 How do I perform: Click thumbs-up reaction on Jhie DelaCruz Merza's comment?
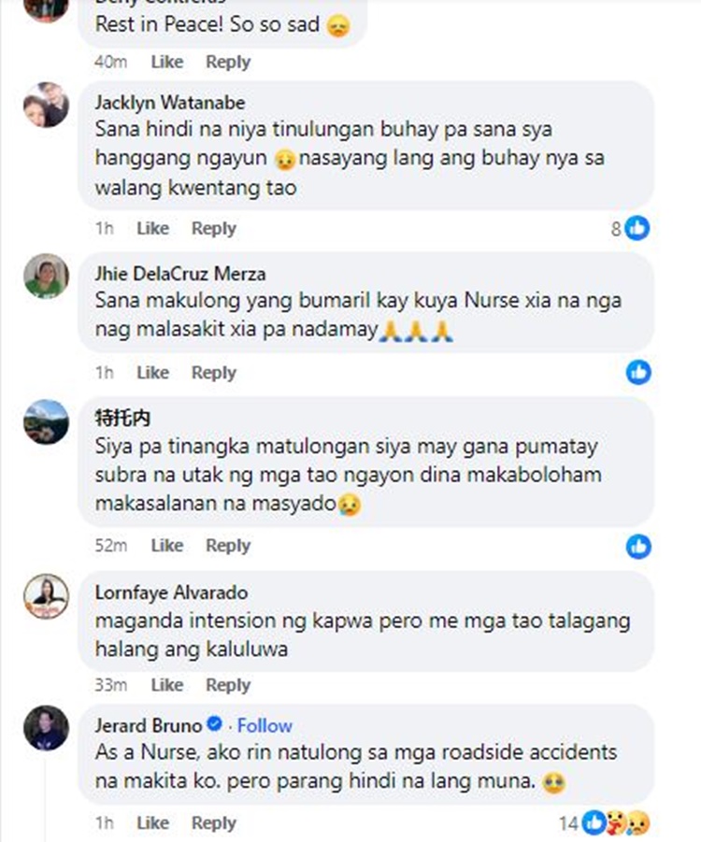tap(638, 372)
